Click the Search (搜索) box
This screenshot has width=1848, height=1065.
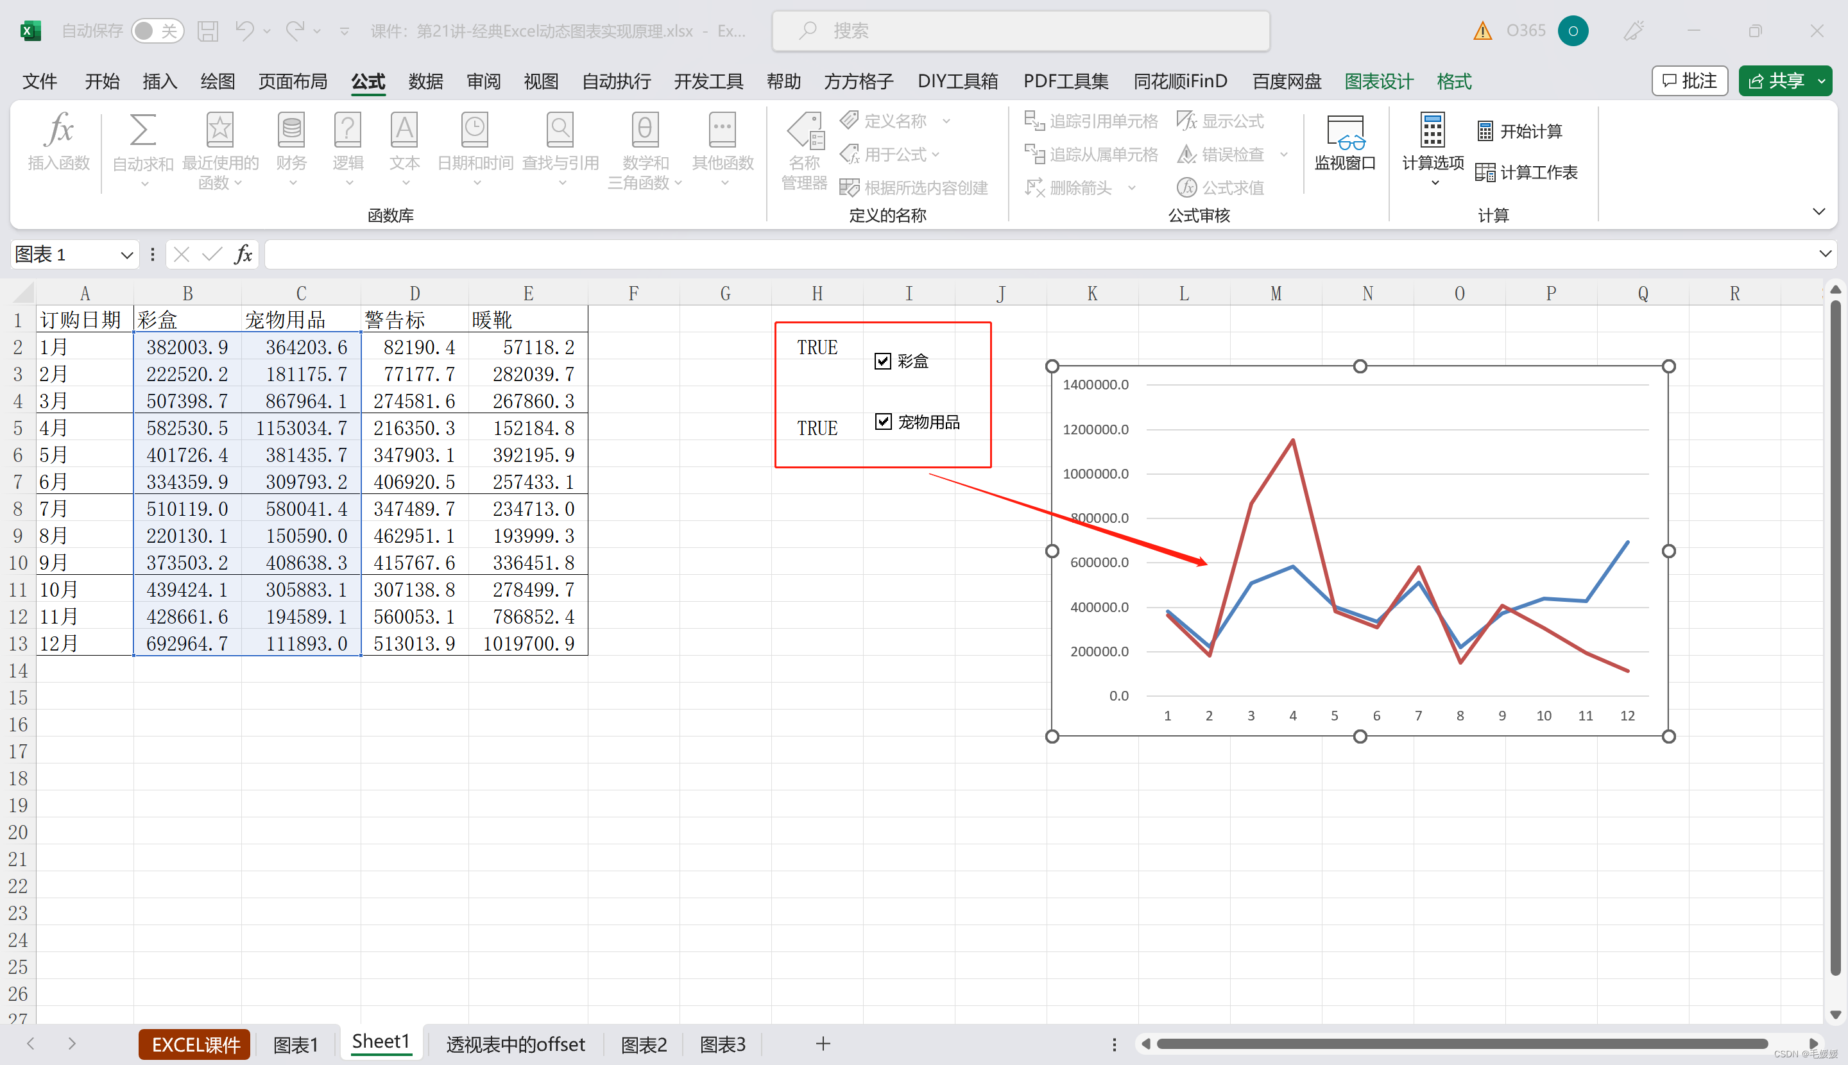coord(1020,31)
